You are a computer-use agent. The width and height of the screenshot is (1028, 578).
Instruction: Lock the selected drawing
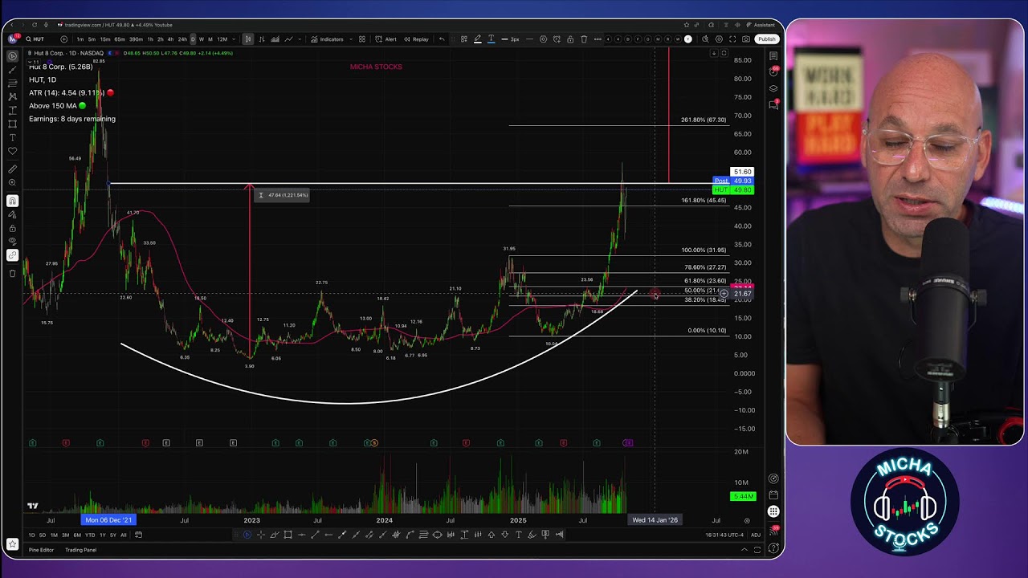570,39
